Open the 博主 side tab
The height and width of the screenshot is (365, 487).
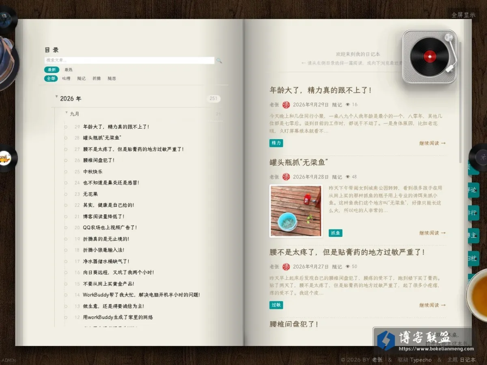tap(473, 235)
